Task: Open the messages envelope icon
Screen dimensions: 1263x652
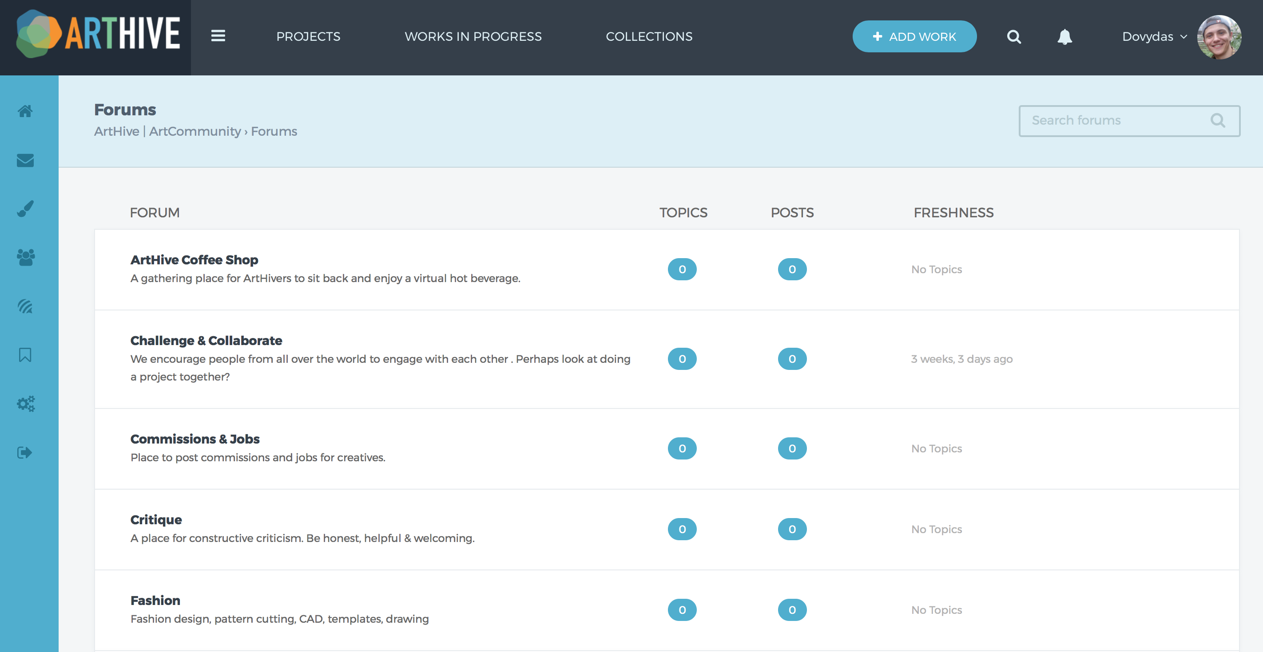Action: 25,160
